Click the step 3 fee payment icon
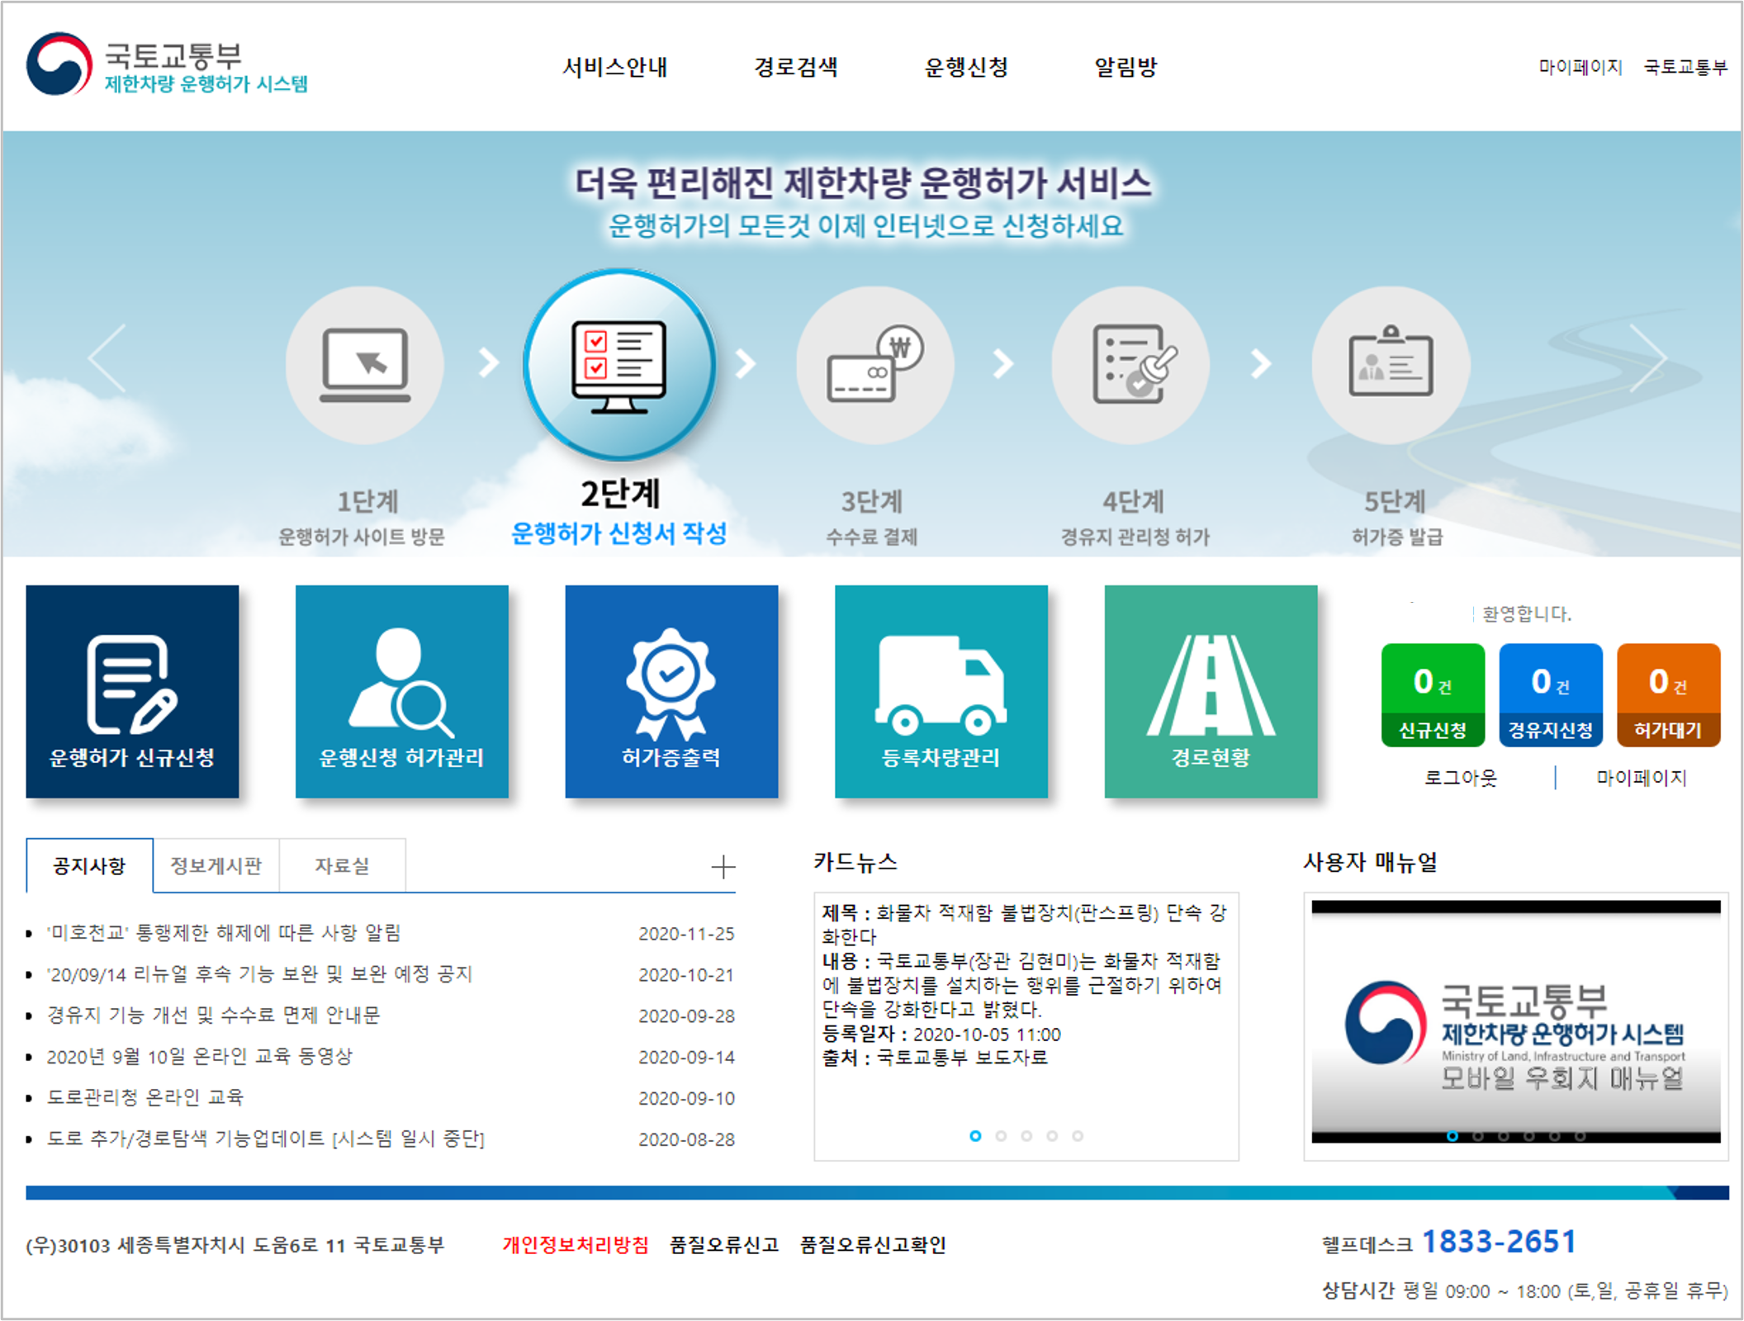Viewport: 1744px width, 1321px height. click(874, 365)
